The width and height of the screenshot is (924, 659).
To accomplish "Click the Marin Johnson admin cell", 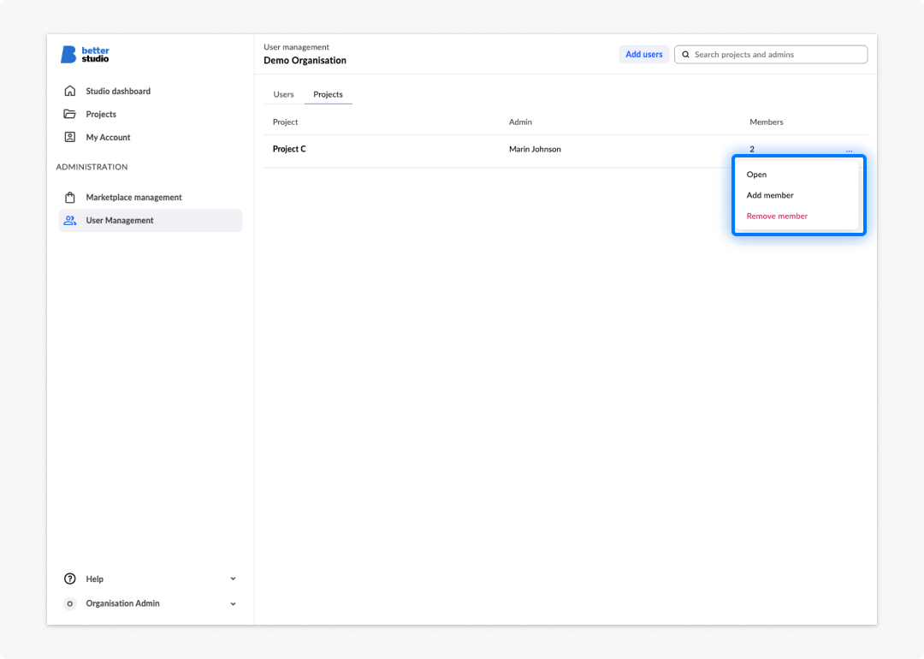I will click(535, 149).
